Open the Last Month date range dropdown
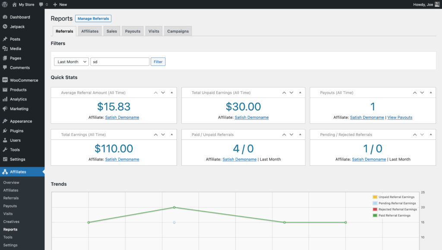 click(71, 62)
